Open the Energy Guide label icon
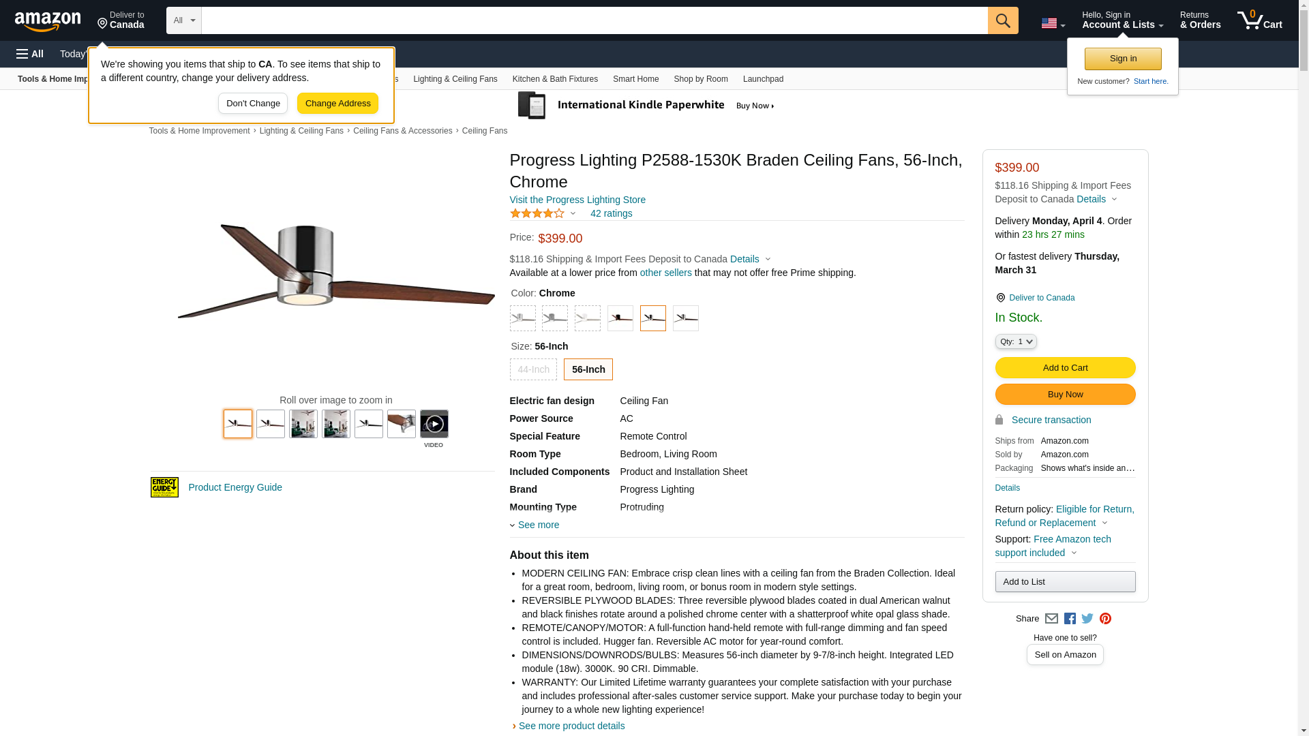 (164, 487)
